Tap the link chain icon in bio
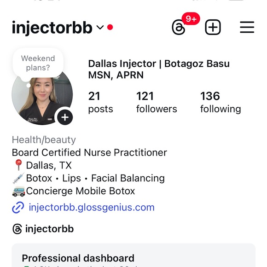This screenshot has height=267, width=267. click(18, 208)
